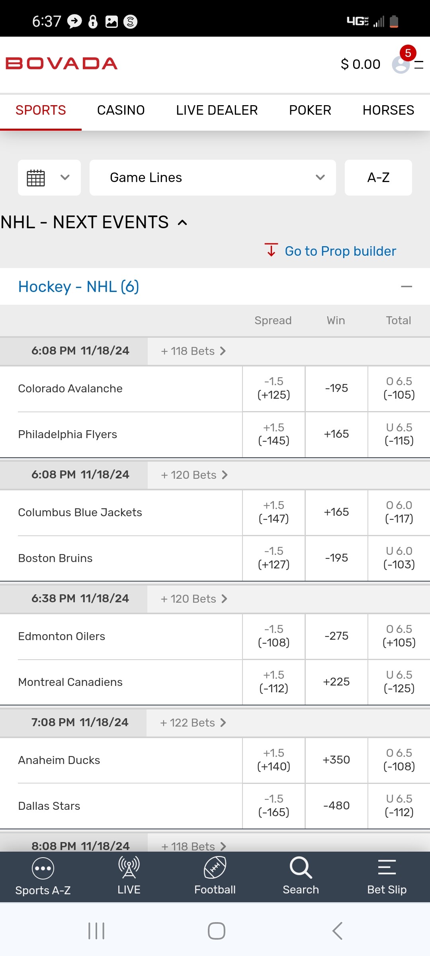
Task: Open the calendar date dropdown
Action: tap(49, 178)
